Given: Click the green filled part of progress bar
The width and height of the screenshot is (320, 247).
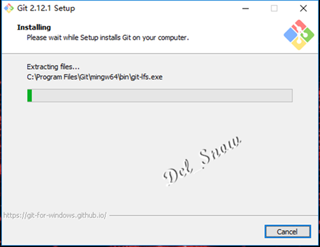Looking at the screenshot, I should point(30,95).
